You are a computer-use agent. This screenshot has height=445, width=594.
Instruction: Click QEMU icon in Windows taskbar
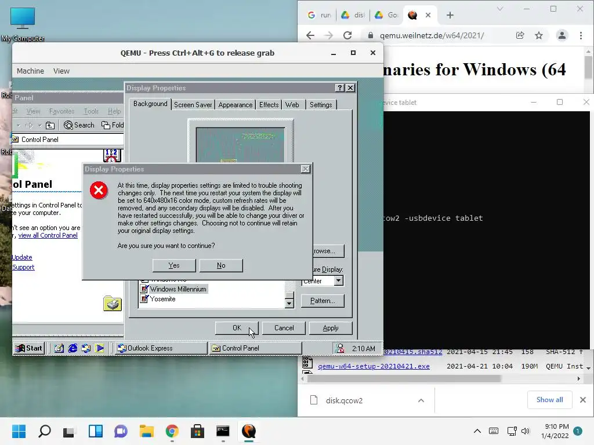(x=248, y=431)
